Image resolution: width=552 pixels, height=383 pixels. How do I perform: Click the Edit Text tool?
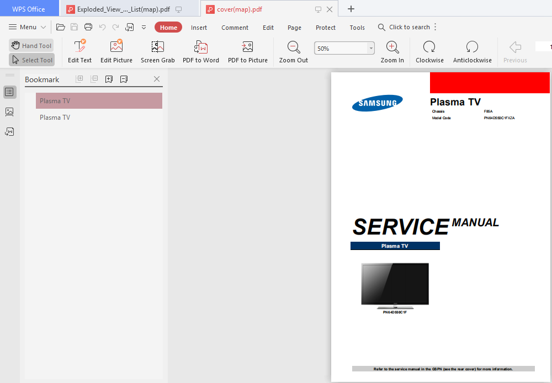point(79,51)
